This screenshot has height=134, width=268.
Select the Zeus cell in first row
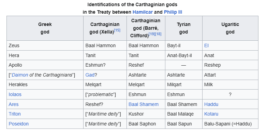click(x=45, y=45)
